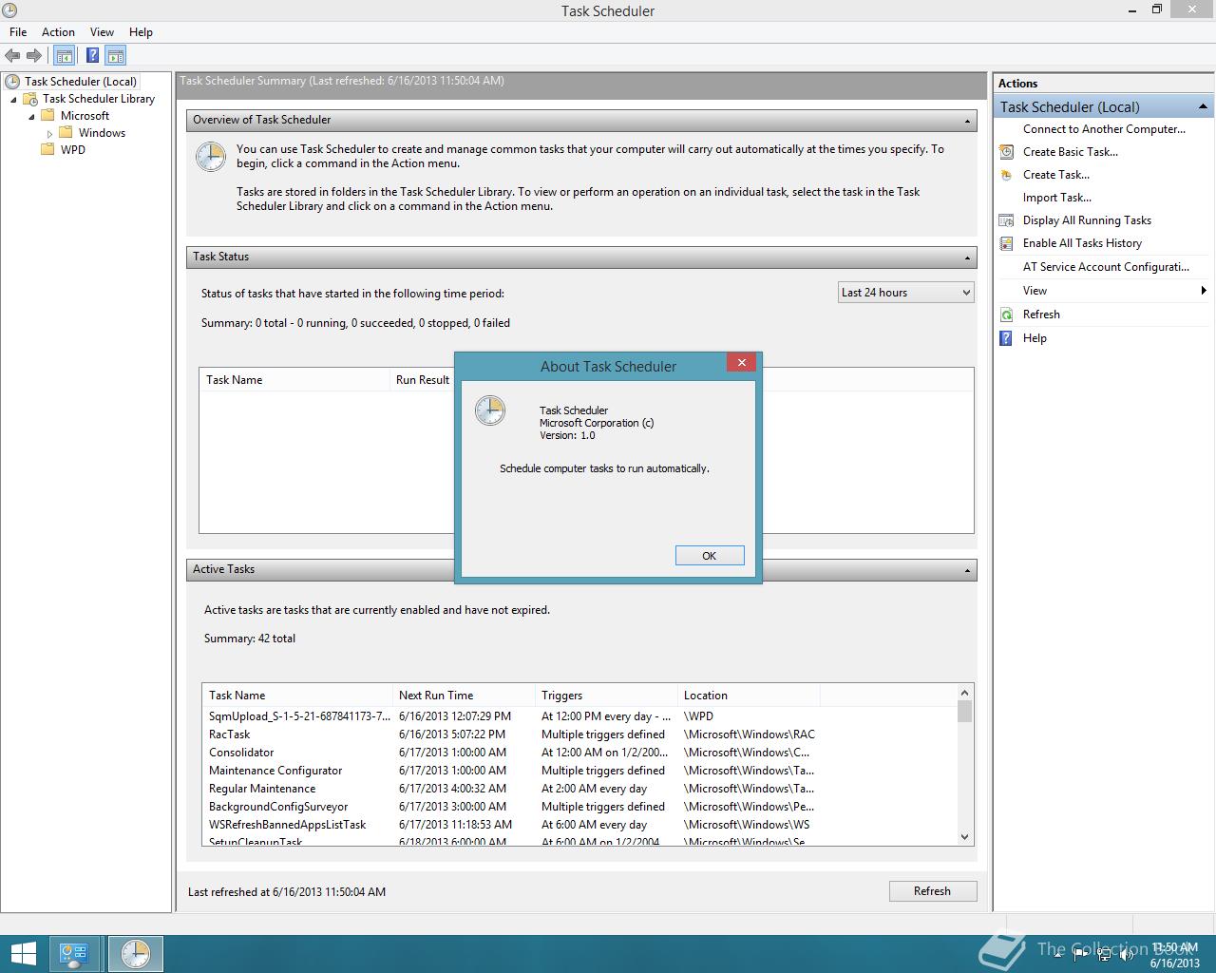Image resolution: width=1216 pixels, height=973 pixels.
Task: Click Import Task action
Action: click(1057, 198)
